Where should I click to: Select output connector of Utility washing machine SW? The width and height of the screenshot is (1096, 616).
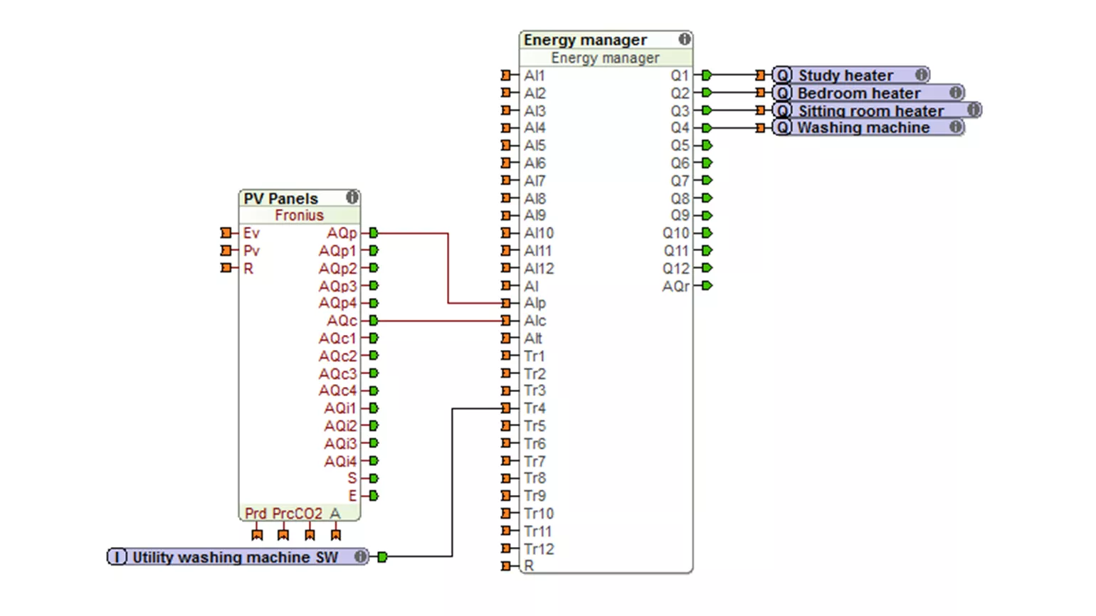[382, 557]
